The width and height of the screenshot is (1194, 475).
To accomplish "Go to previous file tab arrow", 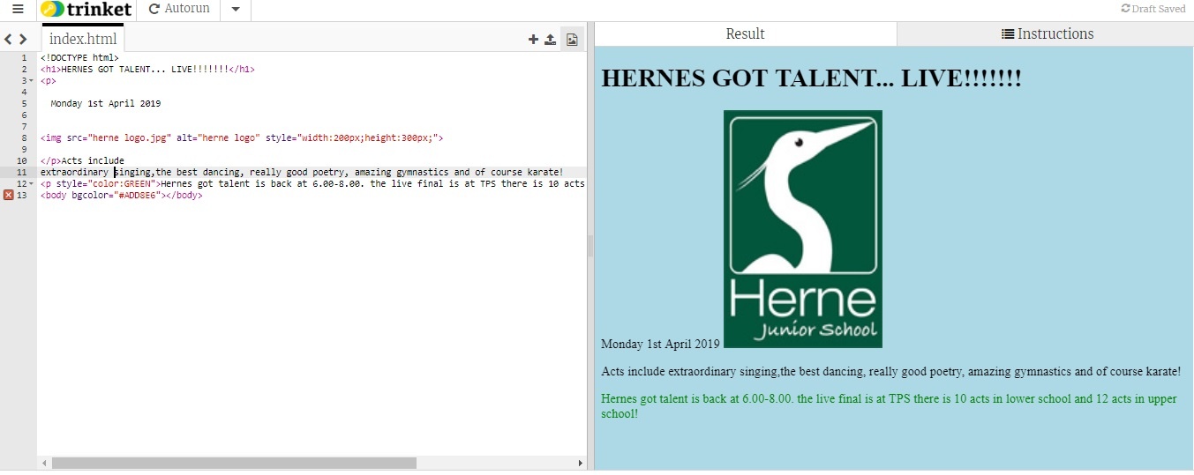I will [x=8, y=39].
